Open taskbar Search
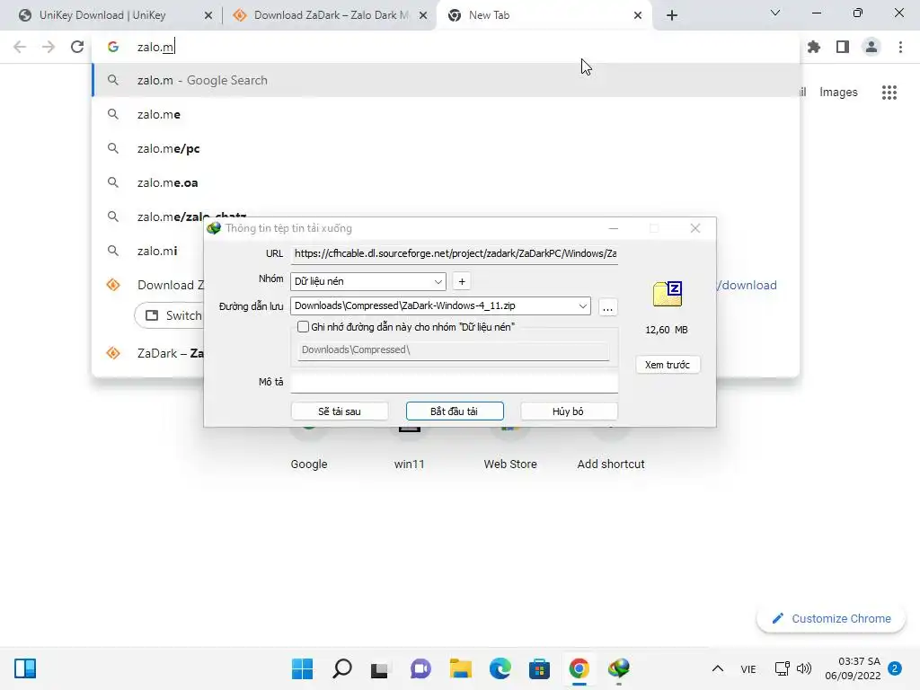920x690 pixels. click(342, 668)
